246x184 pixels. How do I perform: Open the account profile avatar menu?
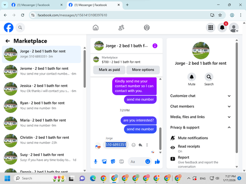(x=234, y=27)
